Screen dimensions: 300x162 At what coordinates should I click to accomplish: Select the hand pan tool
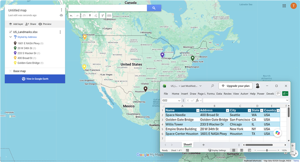(84, 16)
